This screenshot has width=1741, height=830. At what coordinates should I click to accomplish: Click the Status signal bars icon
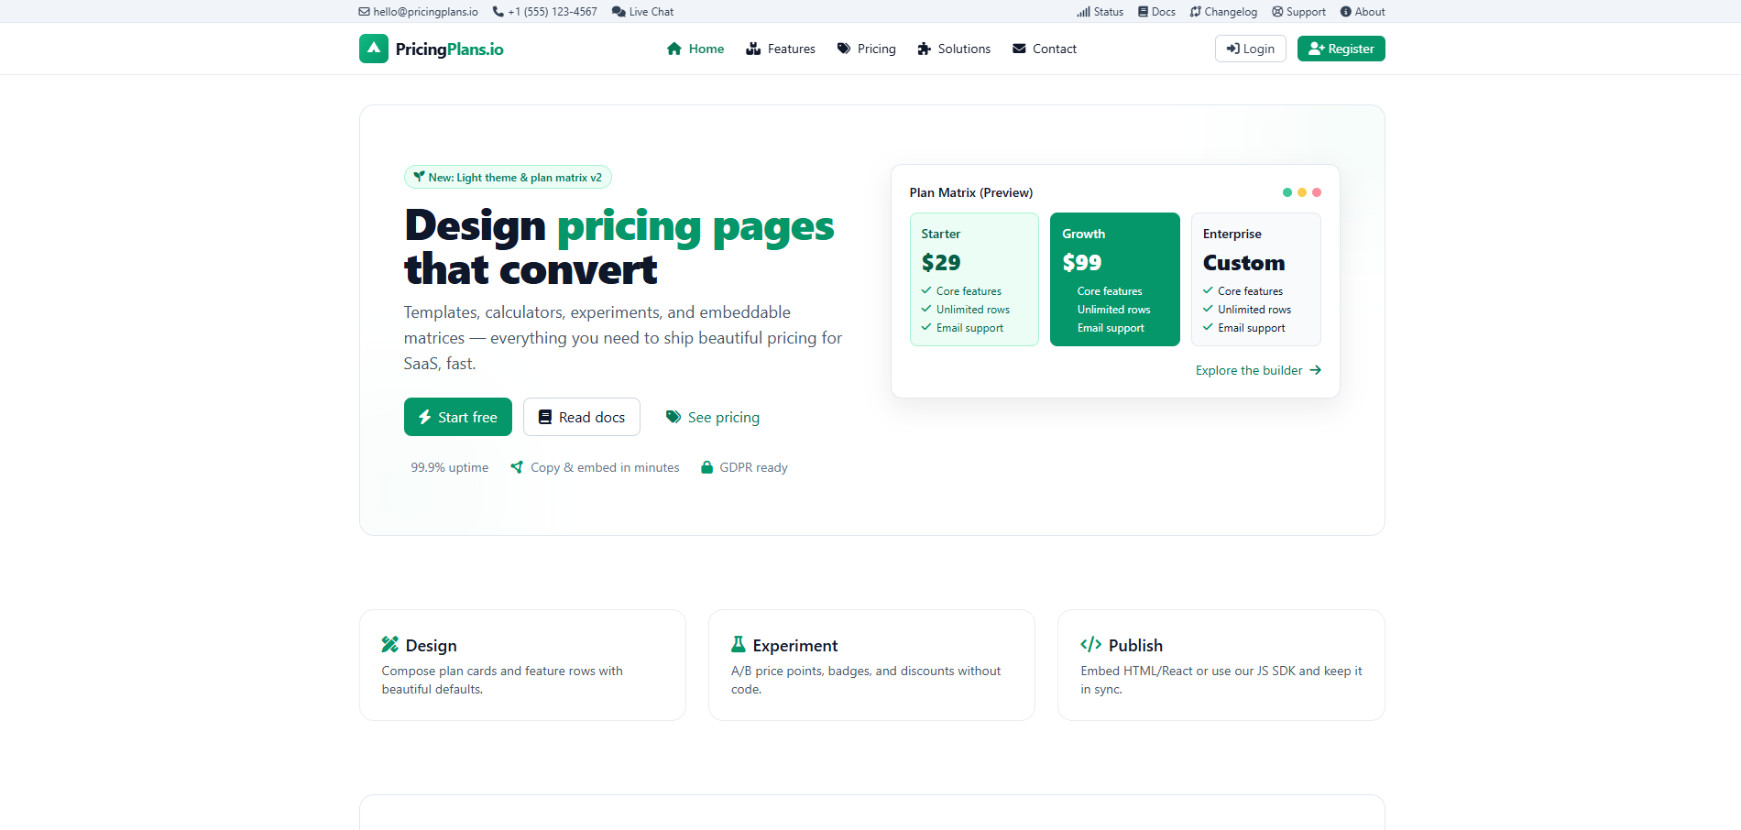coord(1084,12)
